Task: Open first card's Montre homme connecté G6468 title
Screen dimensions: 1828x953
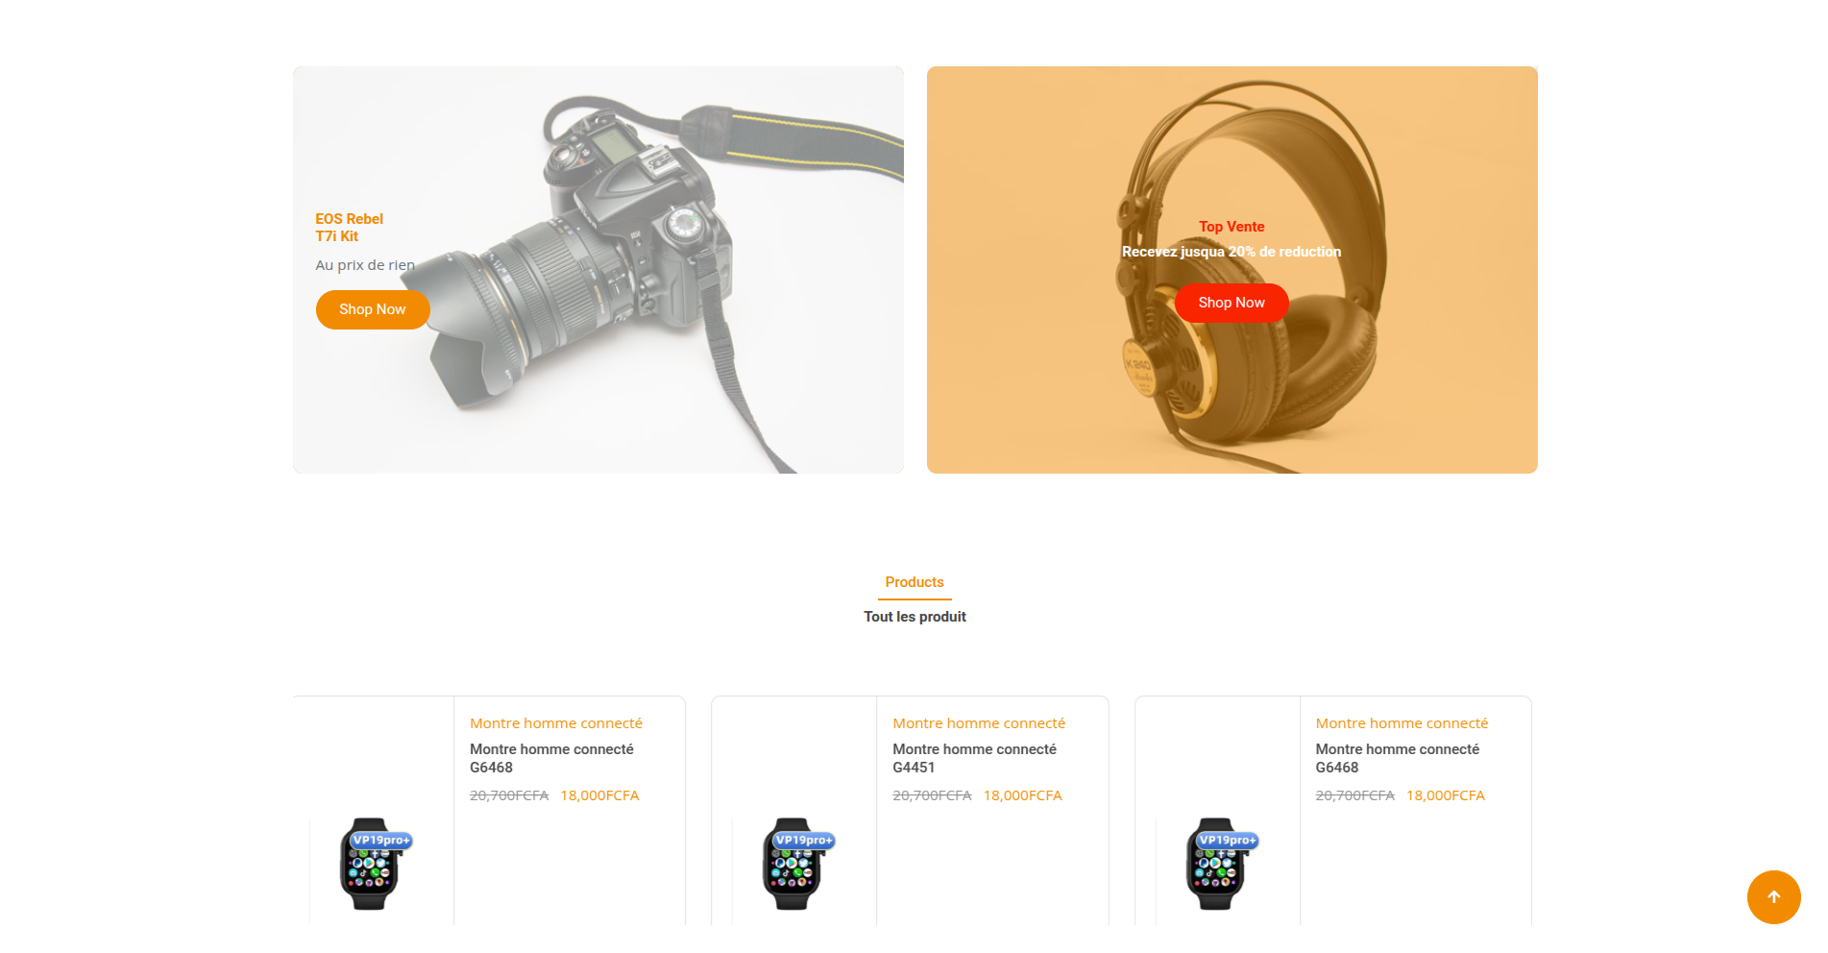Action: [551, 758]
